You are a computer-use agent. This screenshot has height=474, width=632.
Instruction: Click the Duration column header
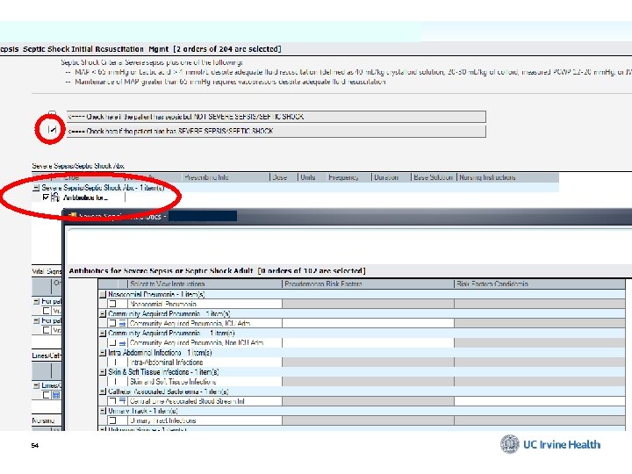point(391,177)
